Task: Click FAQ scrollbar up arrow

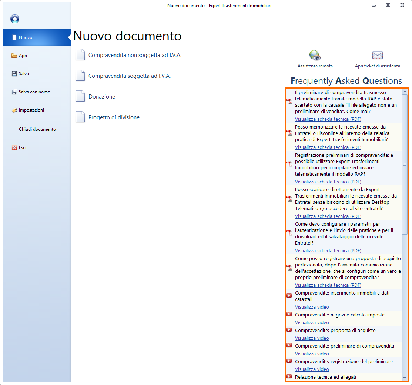Action: pyautogui.click(x=405, y=91)
